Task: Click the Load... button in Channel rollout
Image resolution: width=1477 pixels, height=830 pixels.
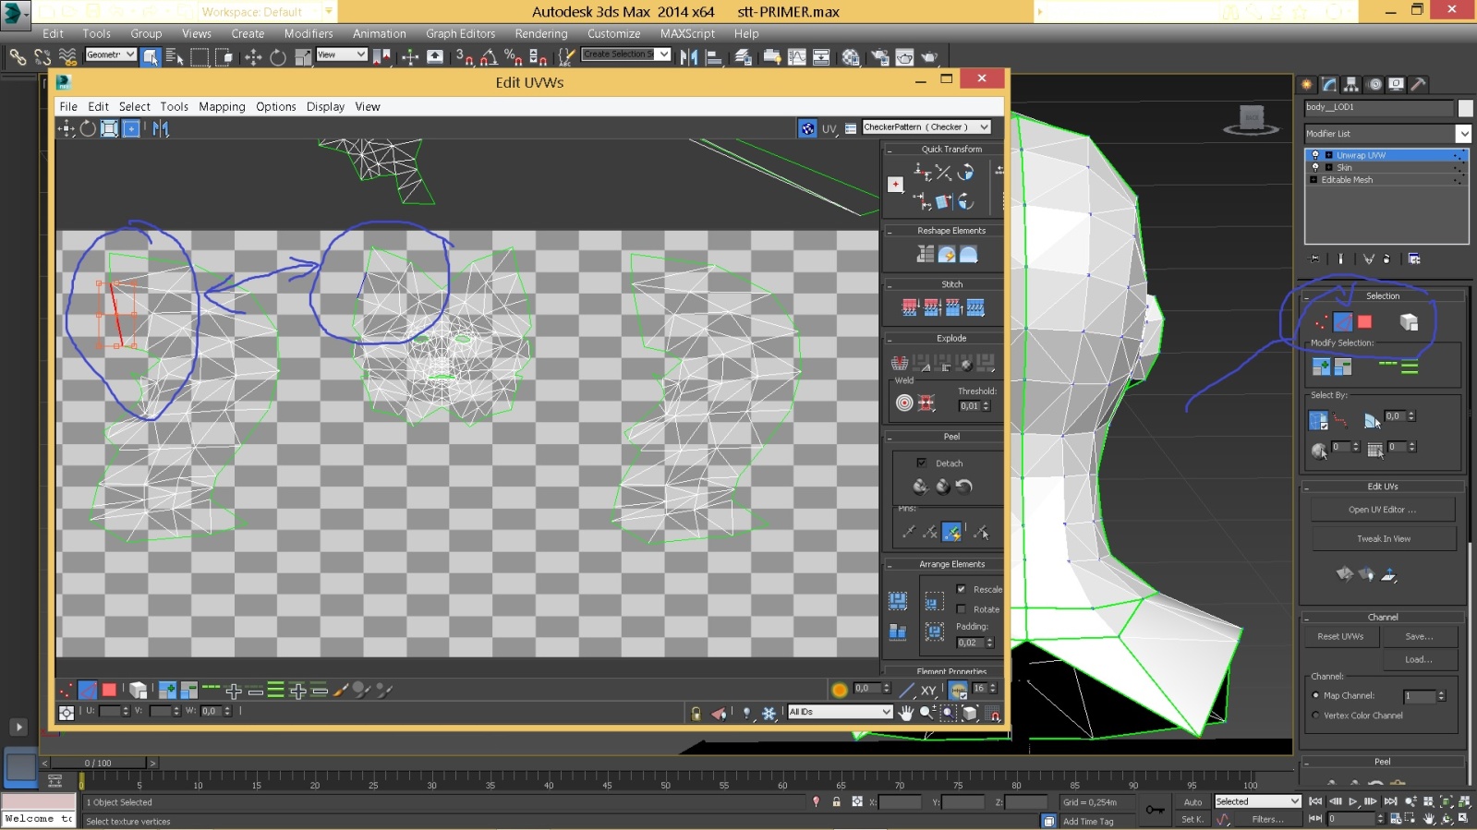Action: point(1420,659)
